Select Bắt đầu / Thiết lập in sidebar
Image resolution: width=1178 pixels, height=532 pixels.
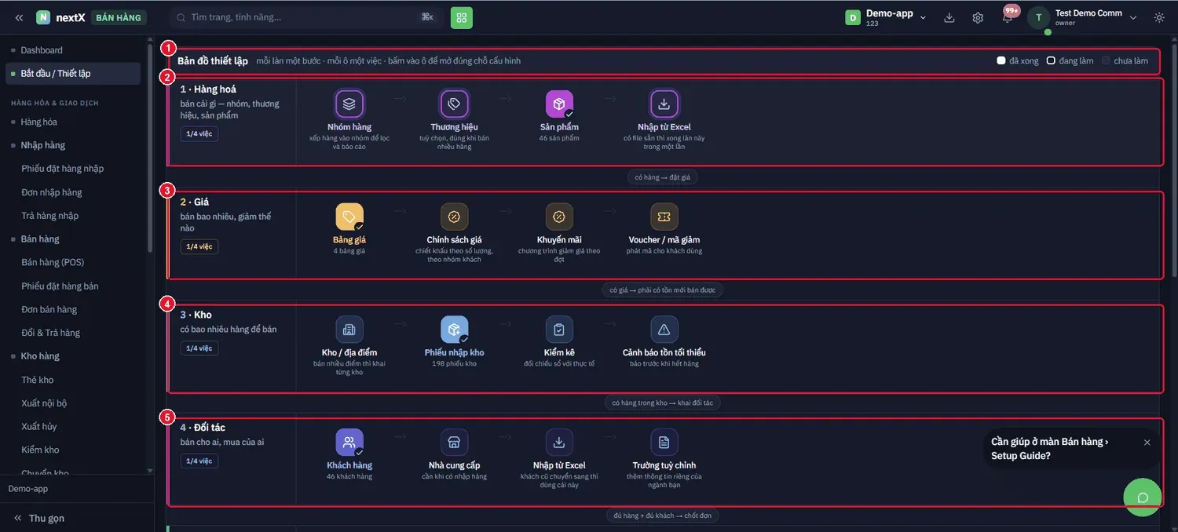click(73, 74)
